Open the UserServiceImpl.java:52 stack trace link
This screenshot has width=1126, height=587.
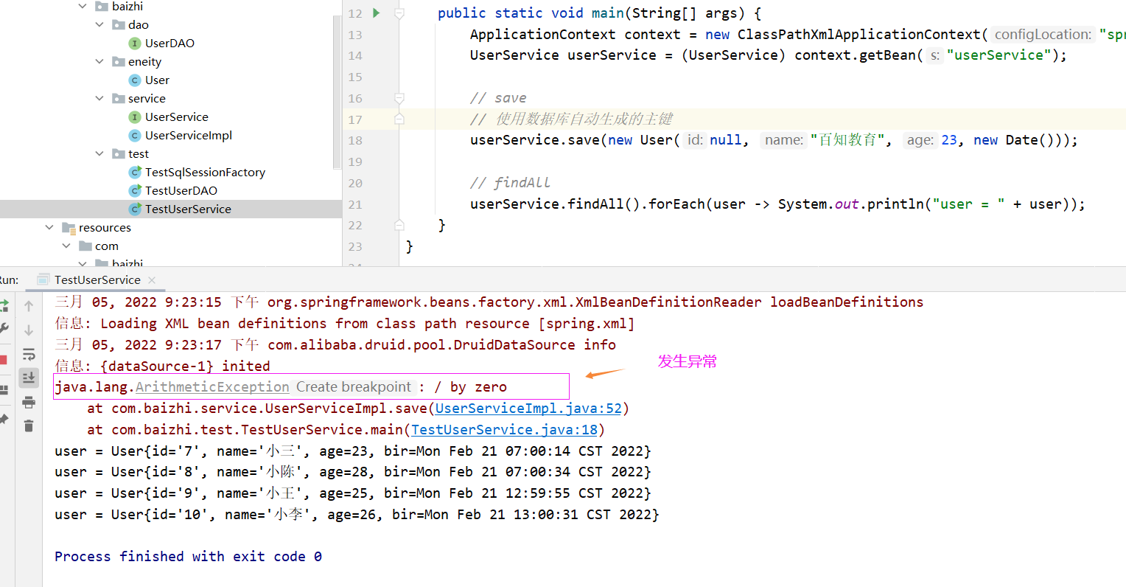point(528,409)
